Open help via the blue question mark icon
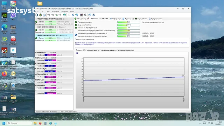 (x=90, y=15)
